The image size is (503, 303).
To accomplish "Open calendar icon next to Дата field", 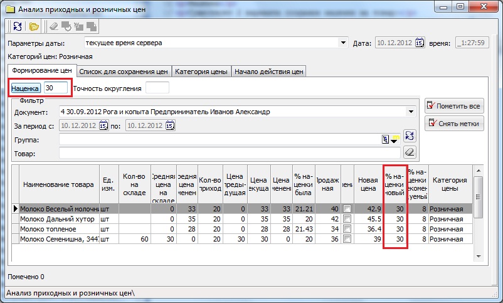I will pyautogui.click(x=420, y=43).
